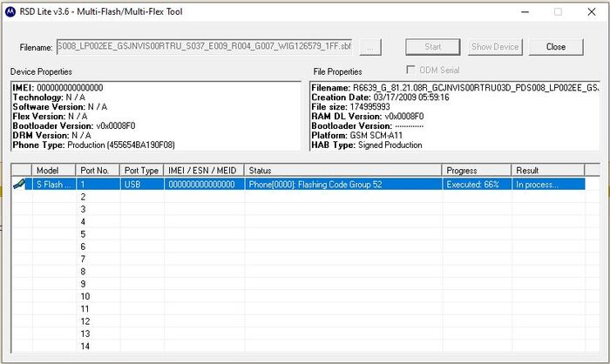The height and width of the screenshot is (364, 610).
Task: Click the IMEI line in Device Properties
Action: (58, 87)
